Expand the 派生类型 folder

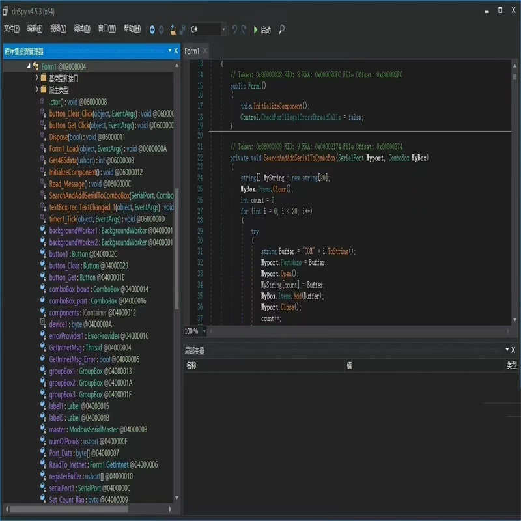(x=37, y=90)
